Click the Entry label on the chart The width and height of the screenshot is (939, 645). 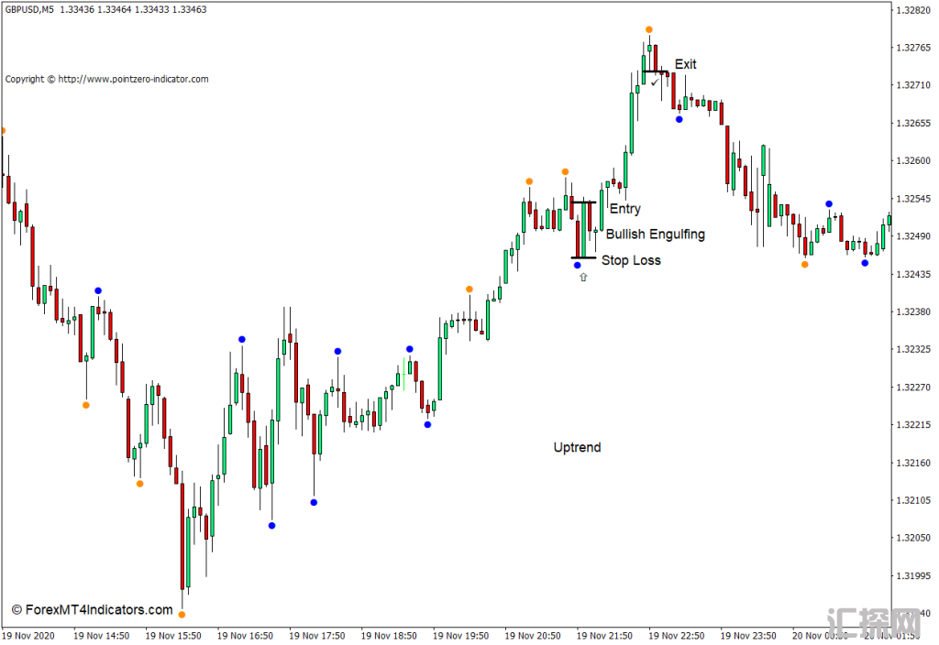pyautogui.click(x=625, y=209)
